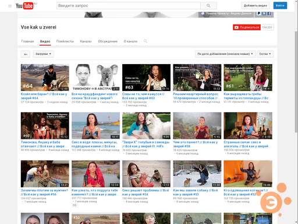
Task: Click the Facebook icon in the banner
Action: [x=269, y=13]
